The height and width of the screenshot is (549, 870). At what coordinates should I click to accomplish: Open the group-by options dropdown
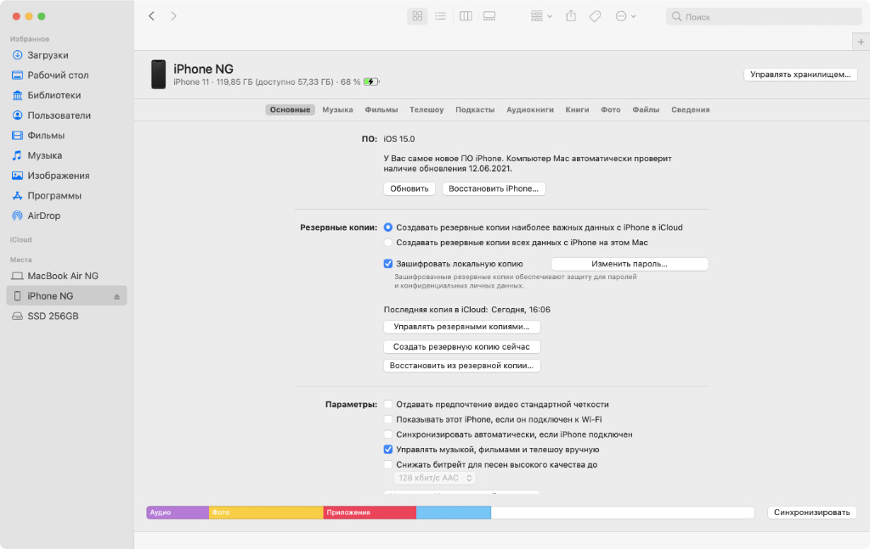pyautogui.click(x=541, y=16)
